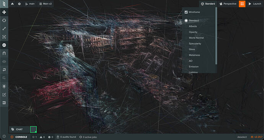Image resolution: width=264 pixels, height=140 pixels.
Task: Open the bottom-left settings gear
Action: 4,136
